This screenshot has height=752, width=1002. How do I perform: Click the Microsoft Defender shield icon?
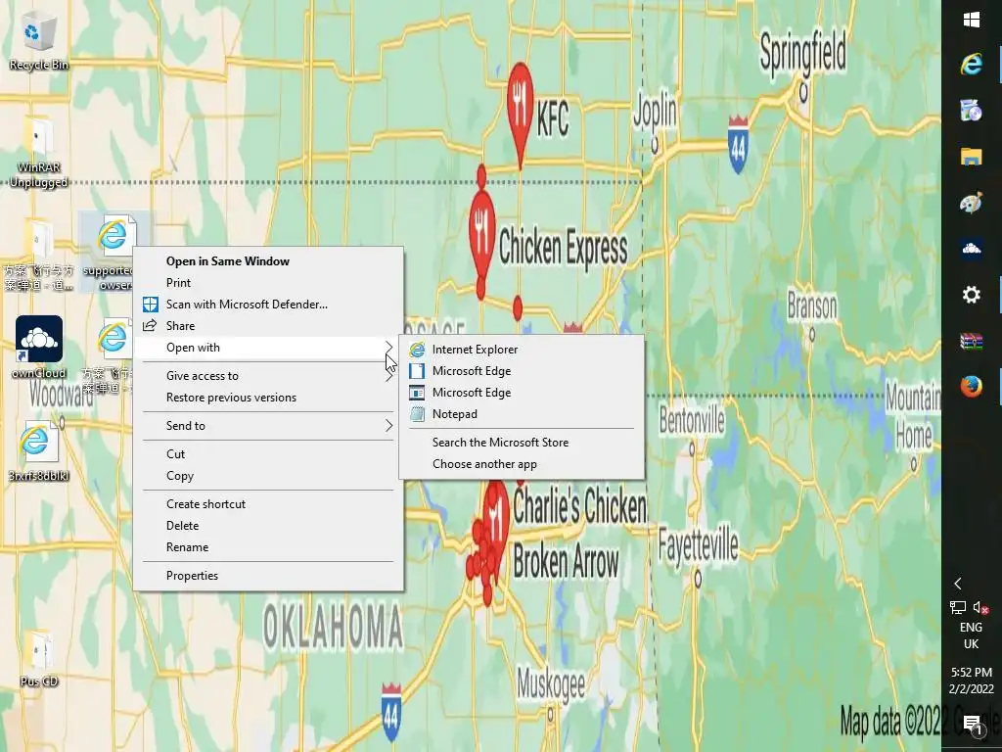(150, 305)
